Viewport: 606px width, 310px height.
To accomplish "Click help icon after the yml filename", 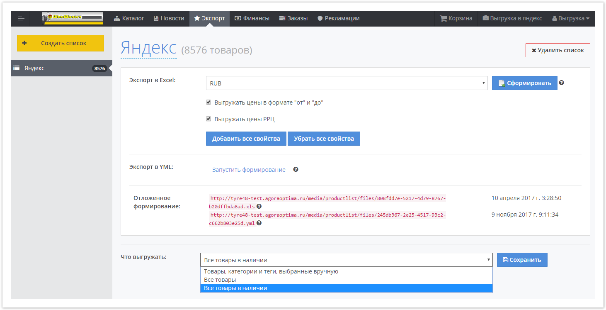I will (x=259, y=223).
